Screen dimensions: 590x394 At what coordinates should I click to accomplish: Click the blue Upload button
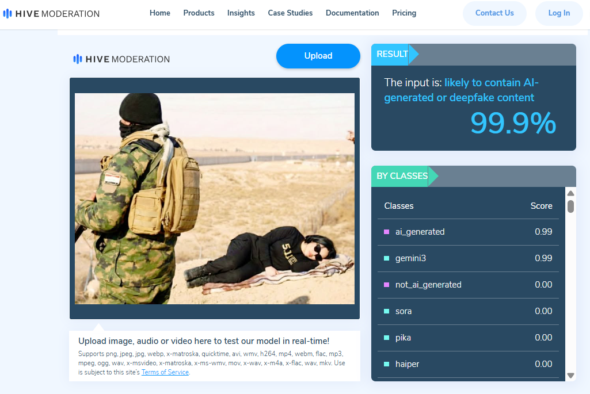coord(318,56)
